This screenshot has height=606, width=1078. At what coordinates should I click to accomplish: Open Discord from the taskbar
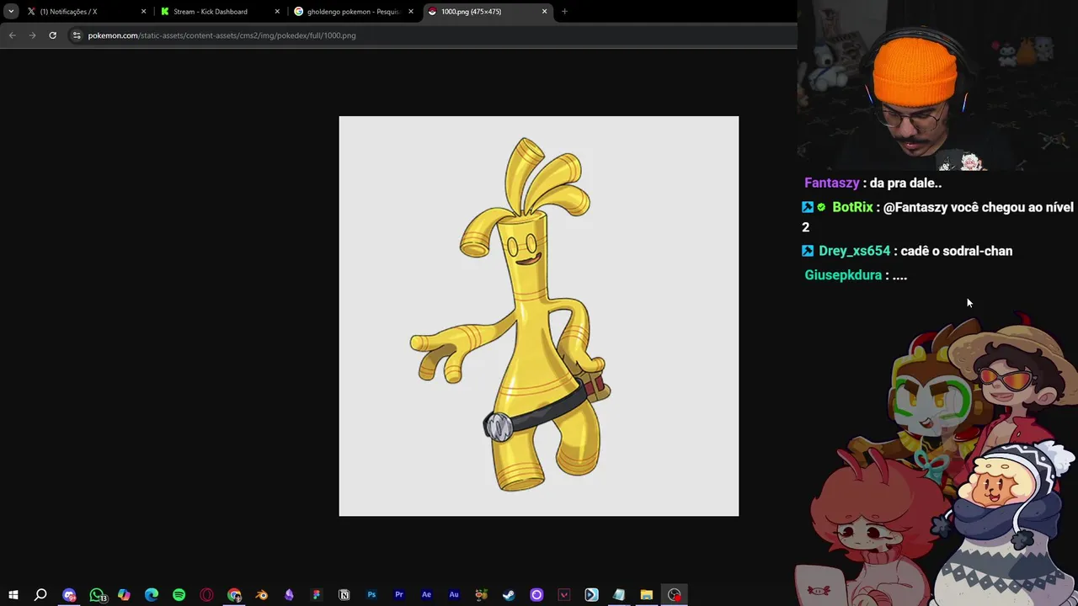[69, 595]
